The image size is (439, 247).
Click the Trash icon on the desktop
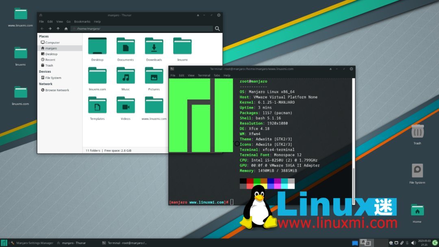click(x=417, y=132)
